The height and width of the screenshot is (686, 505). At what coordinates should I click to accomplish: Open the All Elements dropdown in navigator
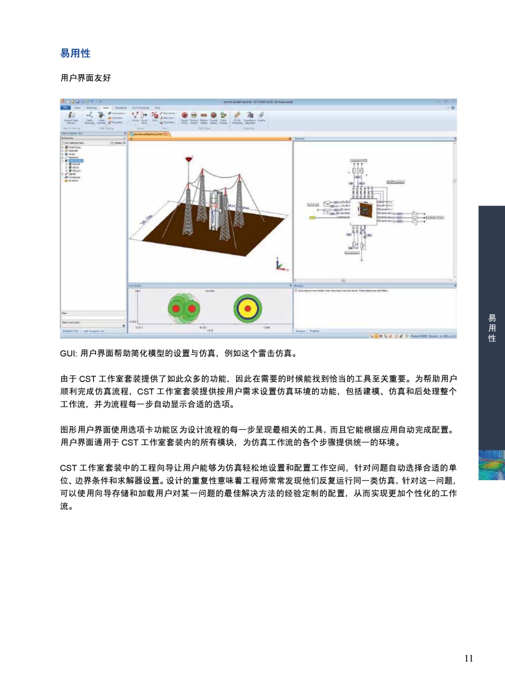[124, 138]
